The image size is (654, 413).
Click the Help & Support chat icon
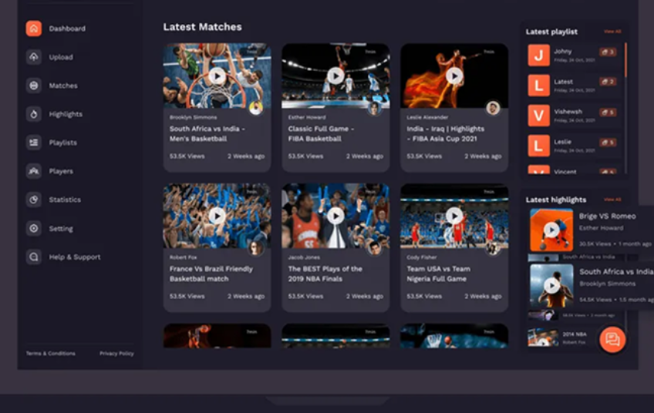point(34,257)
